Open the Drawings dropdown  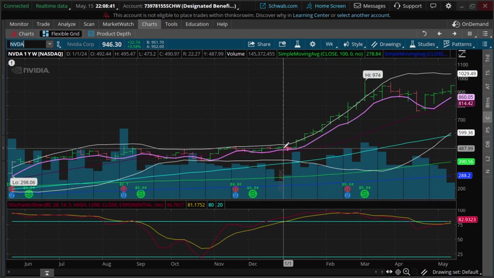[386, 44]
